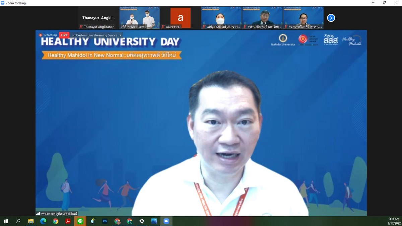Open Photoshop from the taskbar
This screenshot has width=402, height=226.
(x=105, y=221)
